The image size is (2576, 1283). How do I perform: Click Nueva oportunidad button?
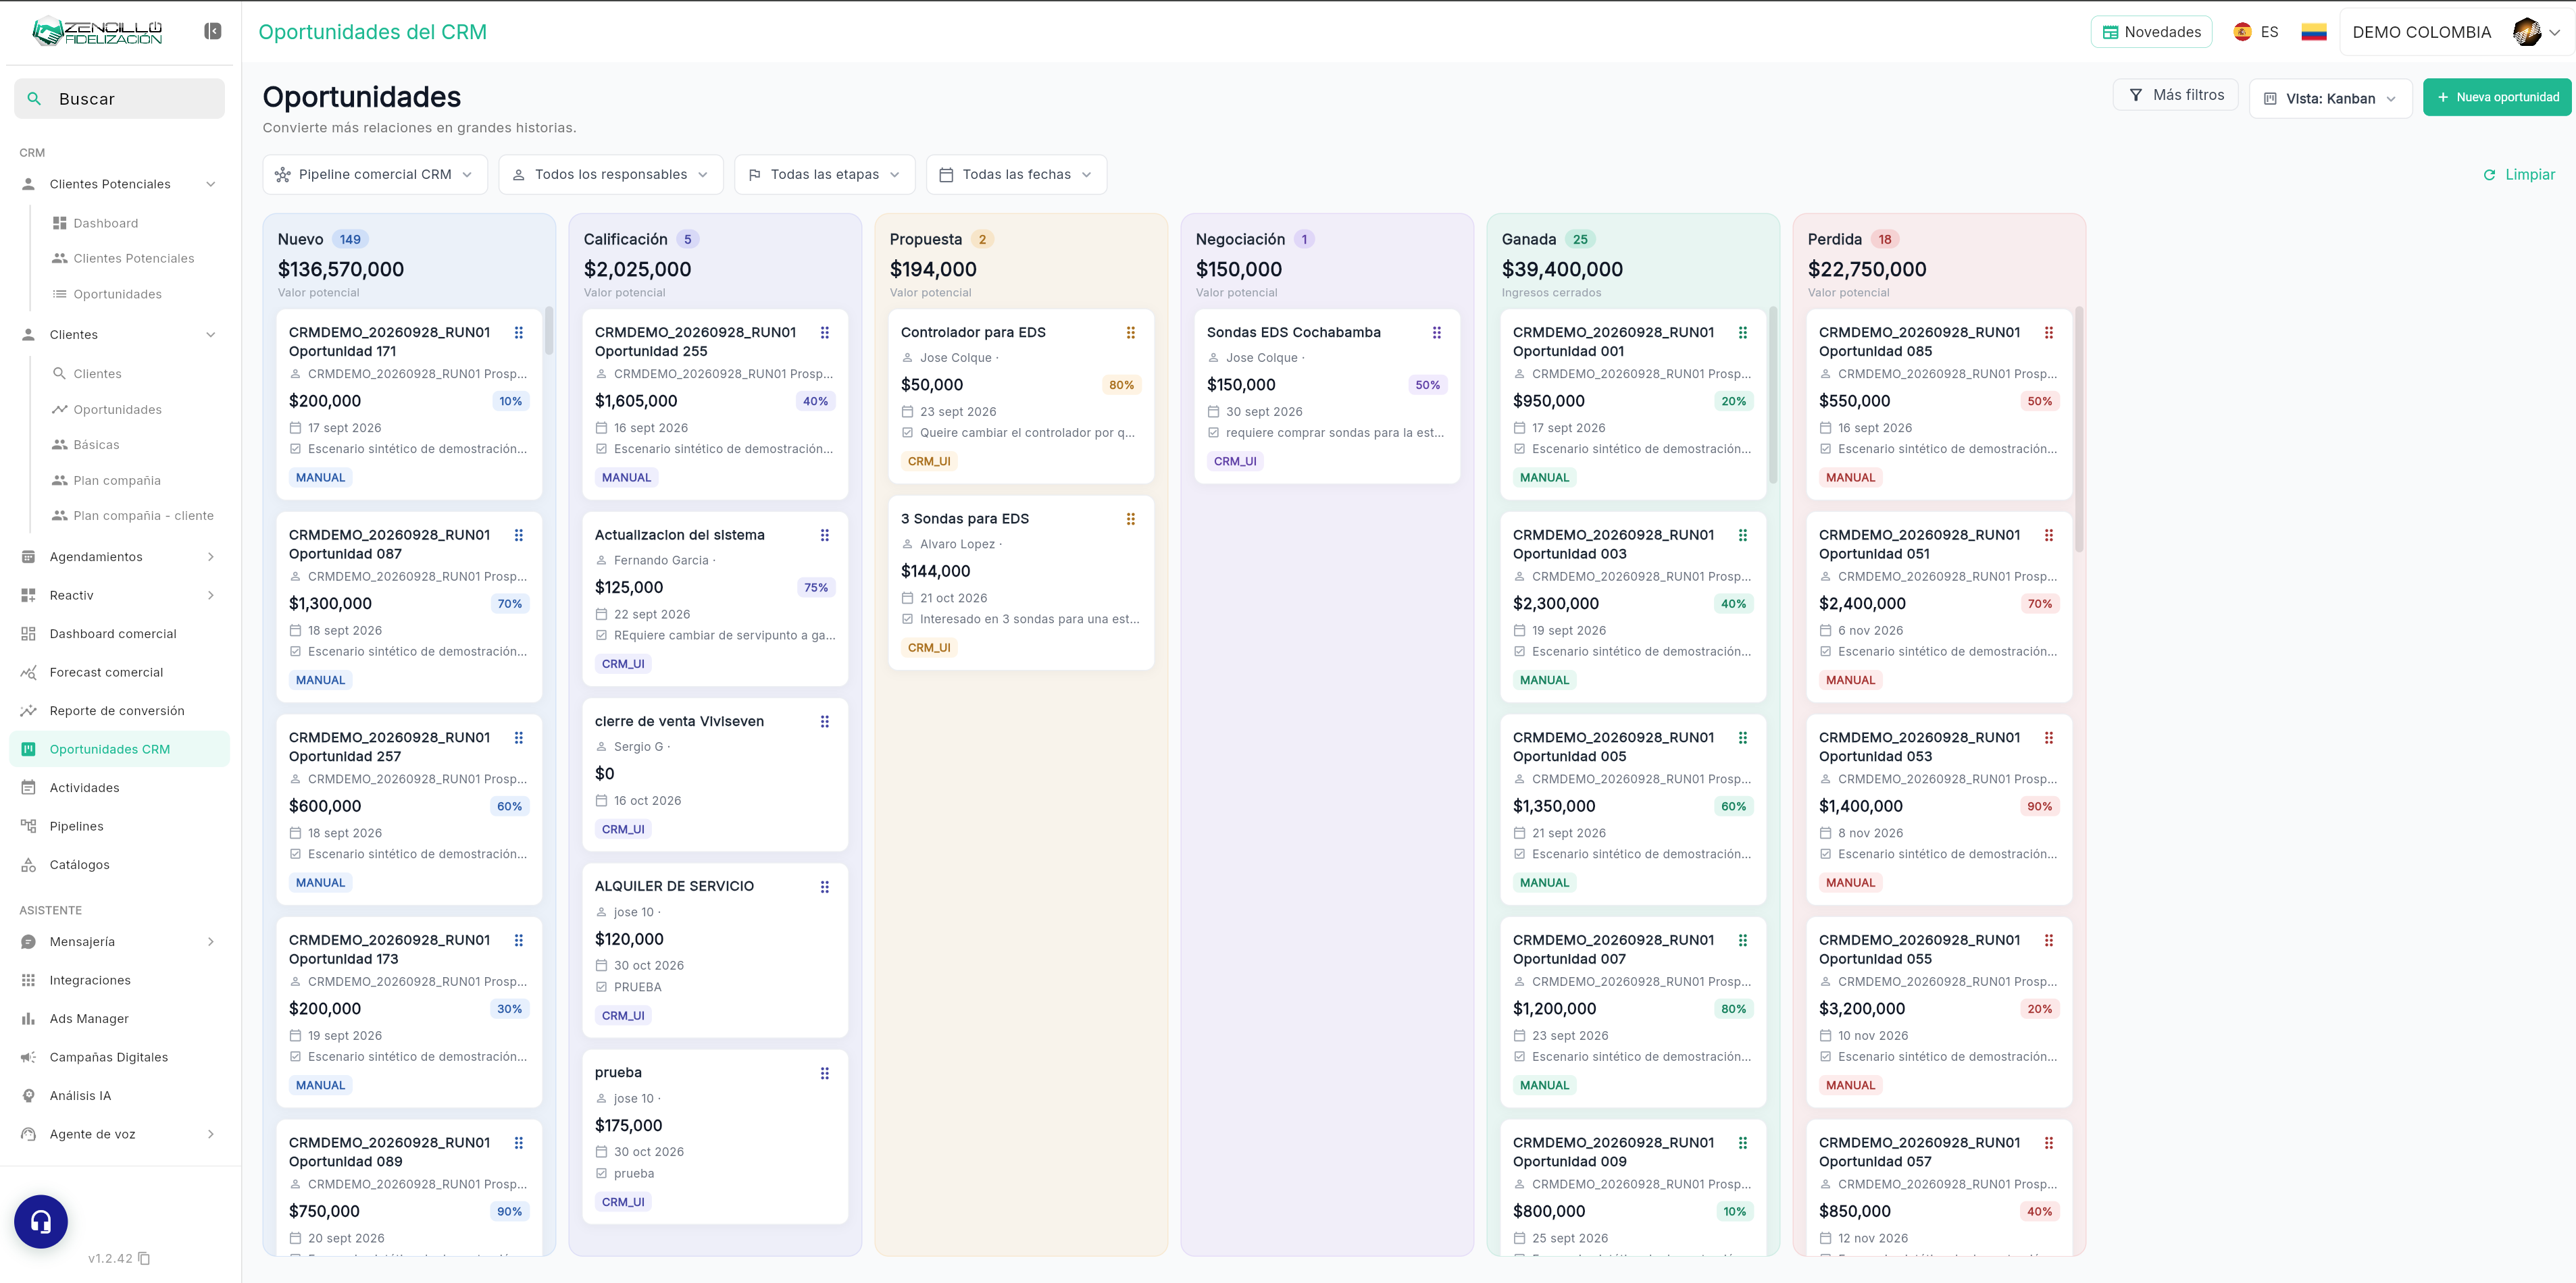pos(2496,97)
